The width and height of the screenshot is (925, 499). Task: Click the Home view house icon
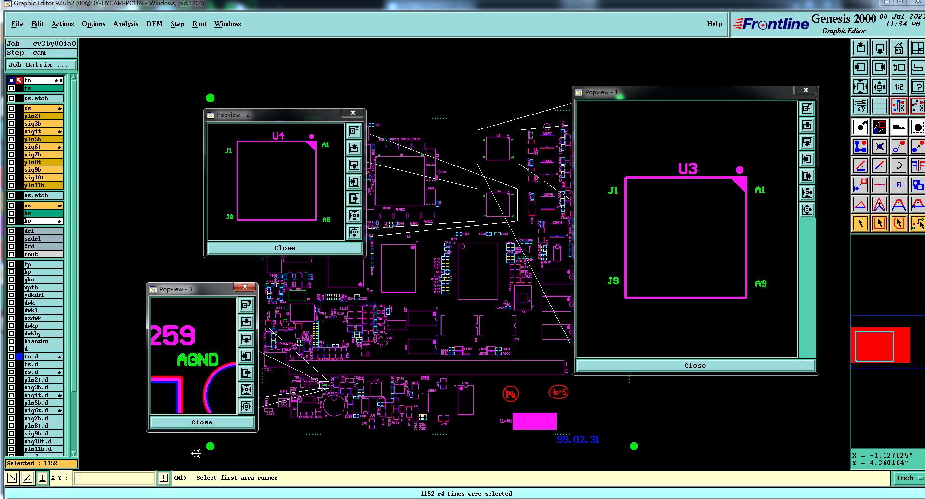899,48
